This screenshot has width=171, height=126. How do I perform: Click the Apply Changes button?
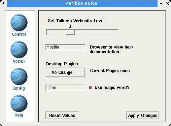(143, 115)
